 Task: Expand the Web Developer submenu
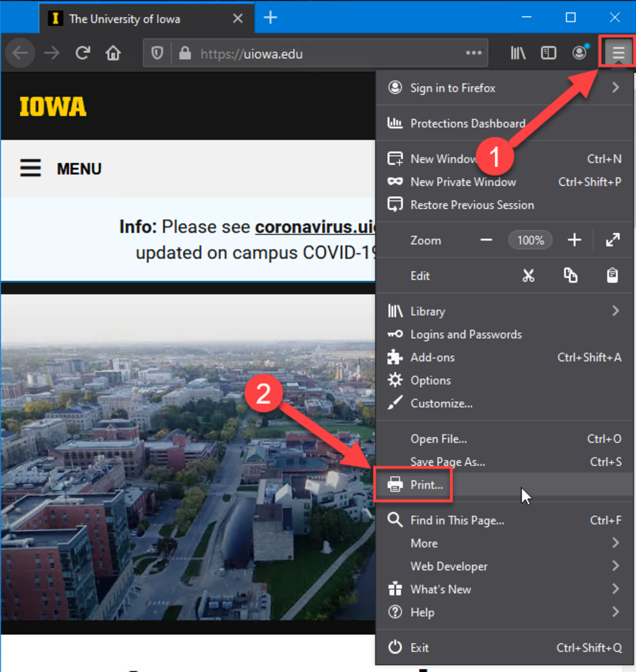click(449, 566)
